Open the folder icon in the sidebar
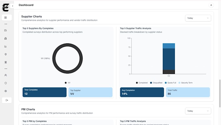Viewport: 221px width, 125px height. (x=6, y=30)
